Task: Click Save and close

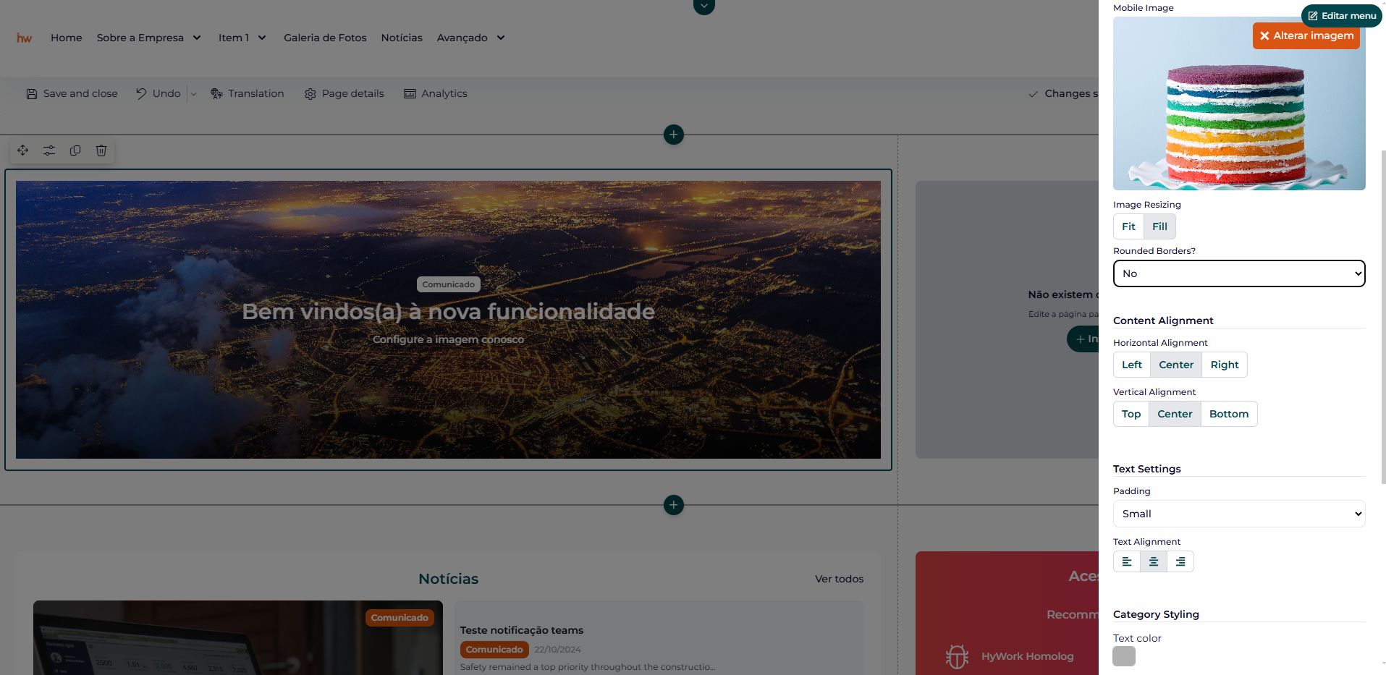Action: [x=72, y=93]
